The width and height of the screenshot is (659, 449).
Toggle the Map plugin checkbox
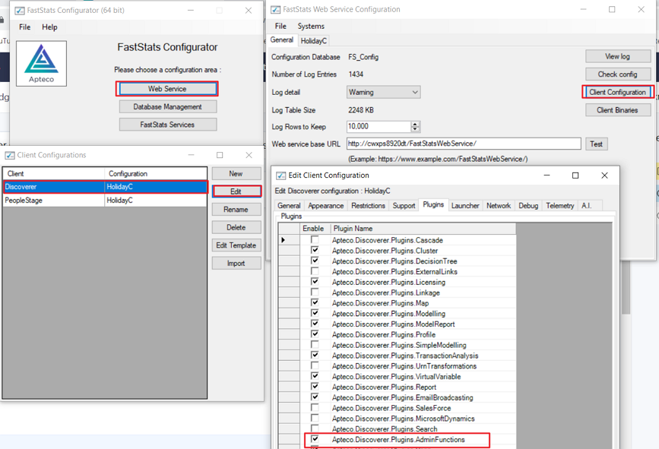(x=315, y=303)
